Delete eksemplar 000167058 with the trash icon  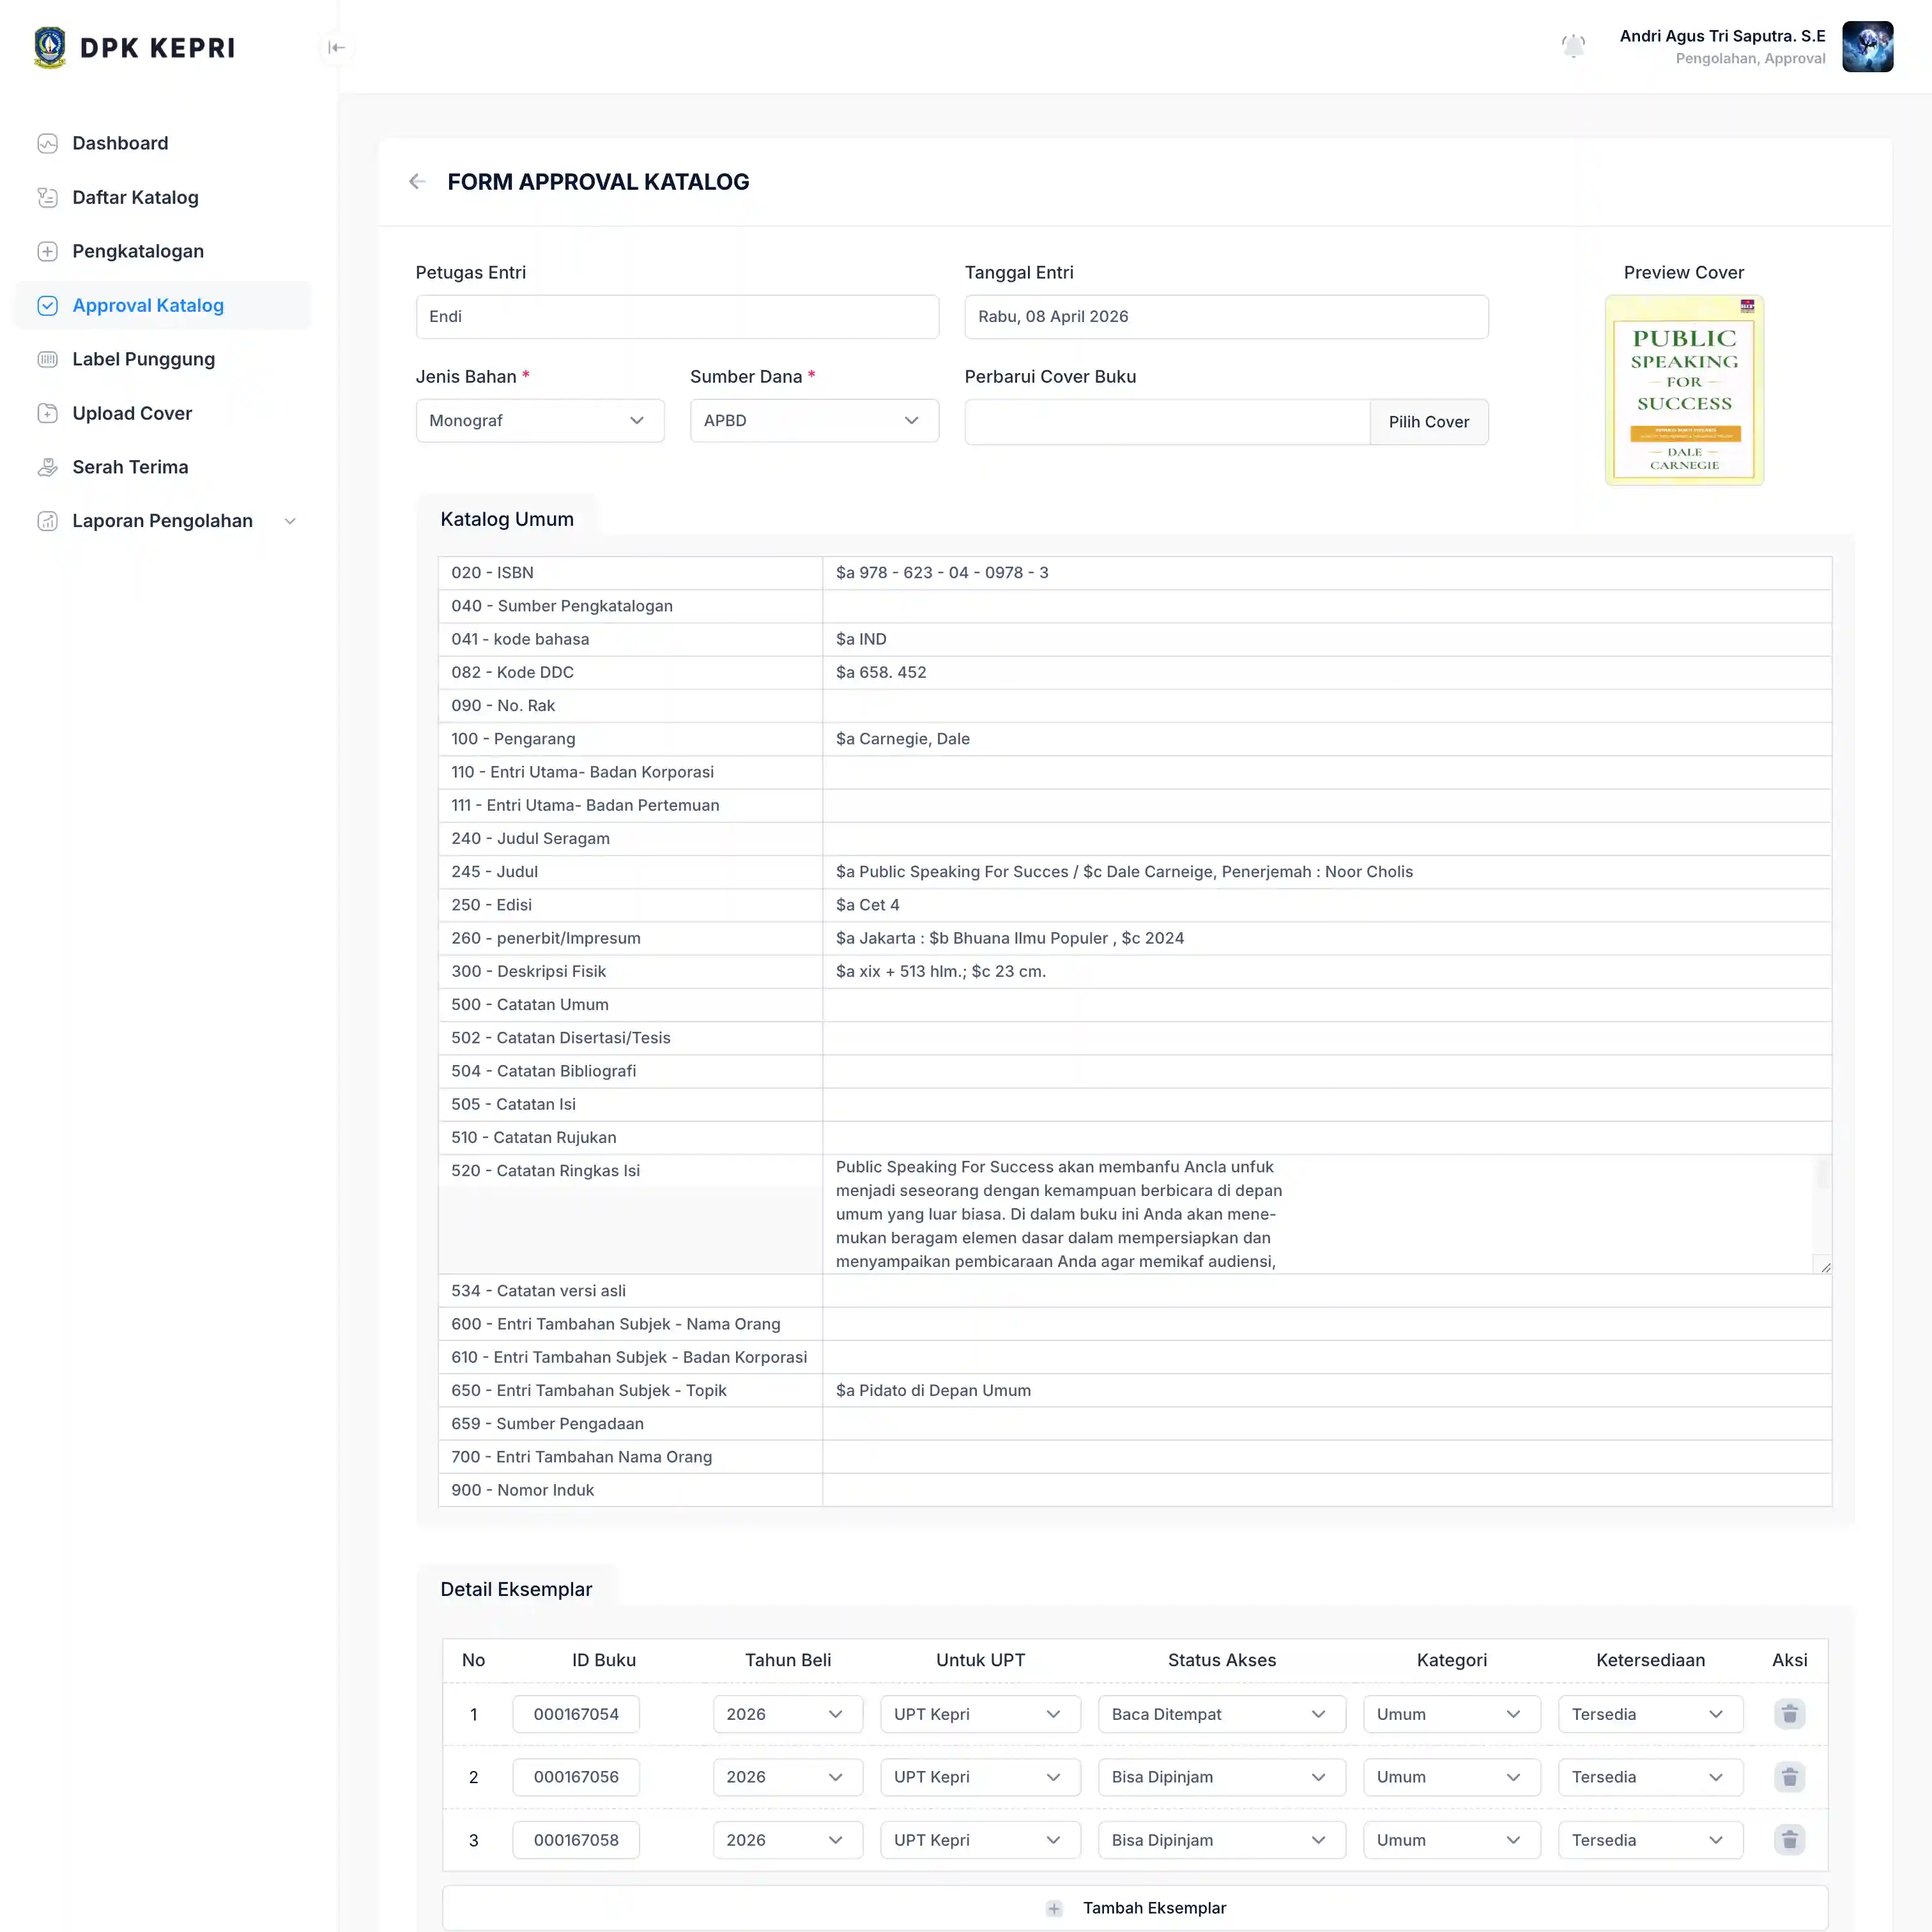(x=1789, y=1840)
